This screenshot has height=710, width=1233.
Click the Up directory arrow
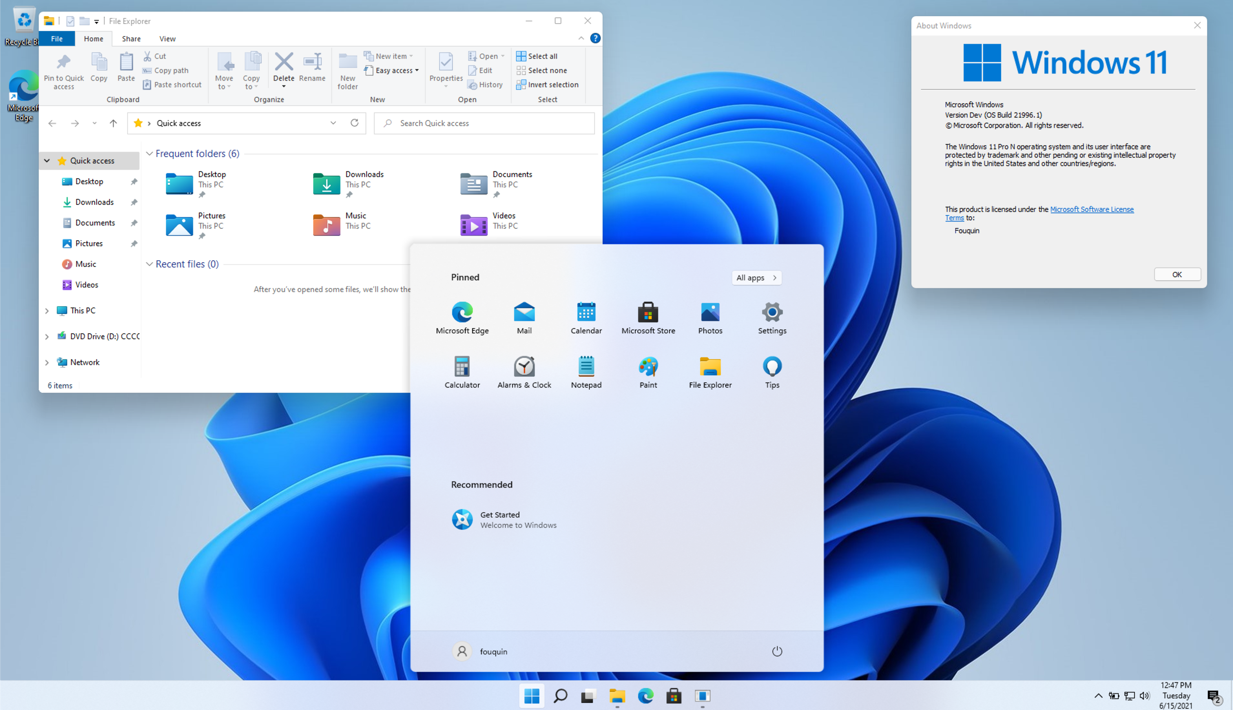point(113,123)
